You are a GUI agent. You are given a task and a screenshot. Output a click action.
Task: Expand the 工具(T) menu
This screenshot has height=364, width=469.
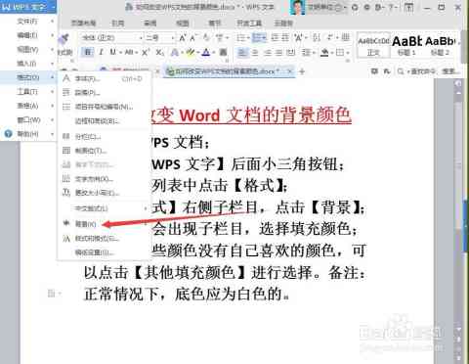click(28, 92)
